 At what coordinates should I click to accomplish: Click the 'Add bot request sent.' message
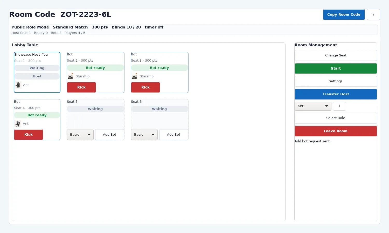[312, 141]
